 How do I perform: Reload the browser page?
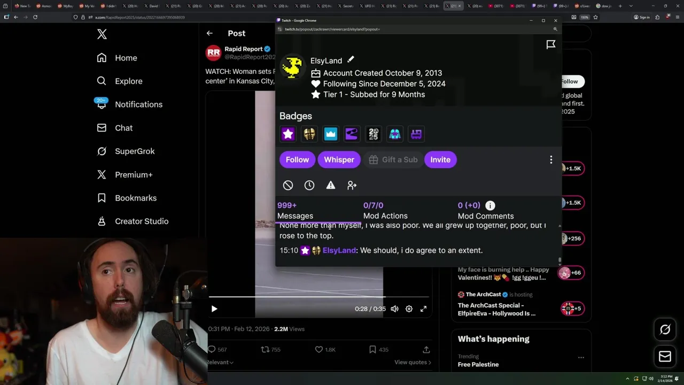pyautogui.click(x=35, y=17)
